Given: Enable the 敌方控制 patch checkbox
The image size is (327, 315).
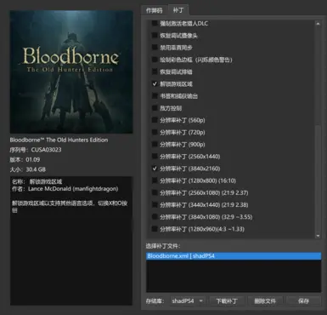Looking at the screenshot, I should pos(155,108).
